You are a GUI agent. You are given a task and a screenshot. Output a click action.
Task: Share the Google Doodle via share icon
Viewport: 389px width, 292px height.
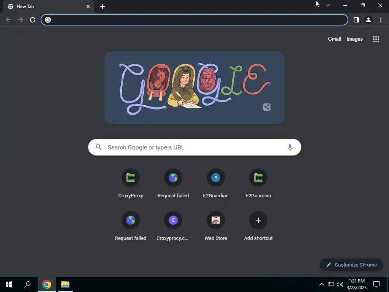point(267,107)
